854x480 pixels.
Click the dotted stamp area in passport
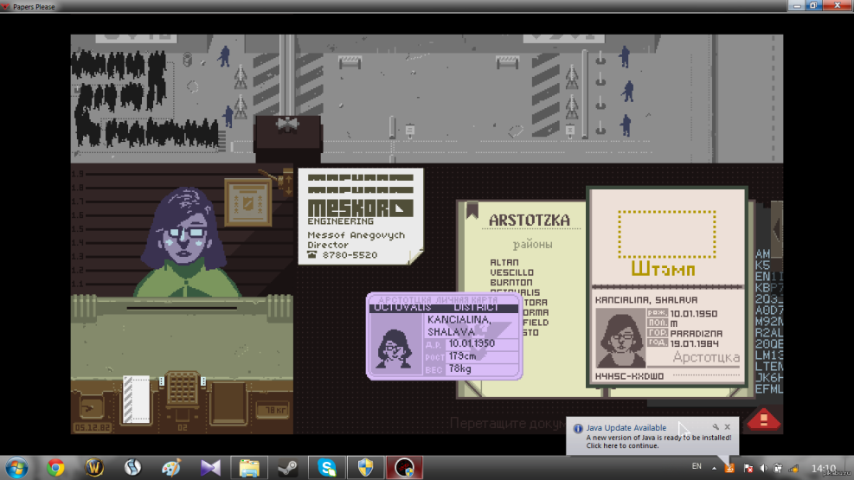666,234
